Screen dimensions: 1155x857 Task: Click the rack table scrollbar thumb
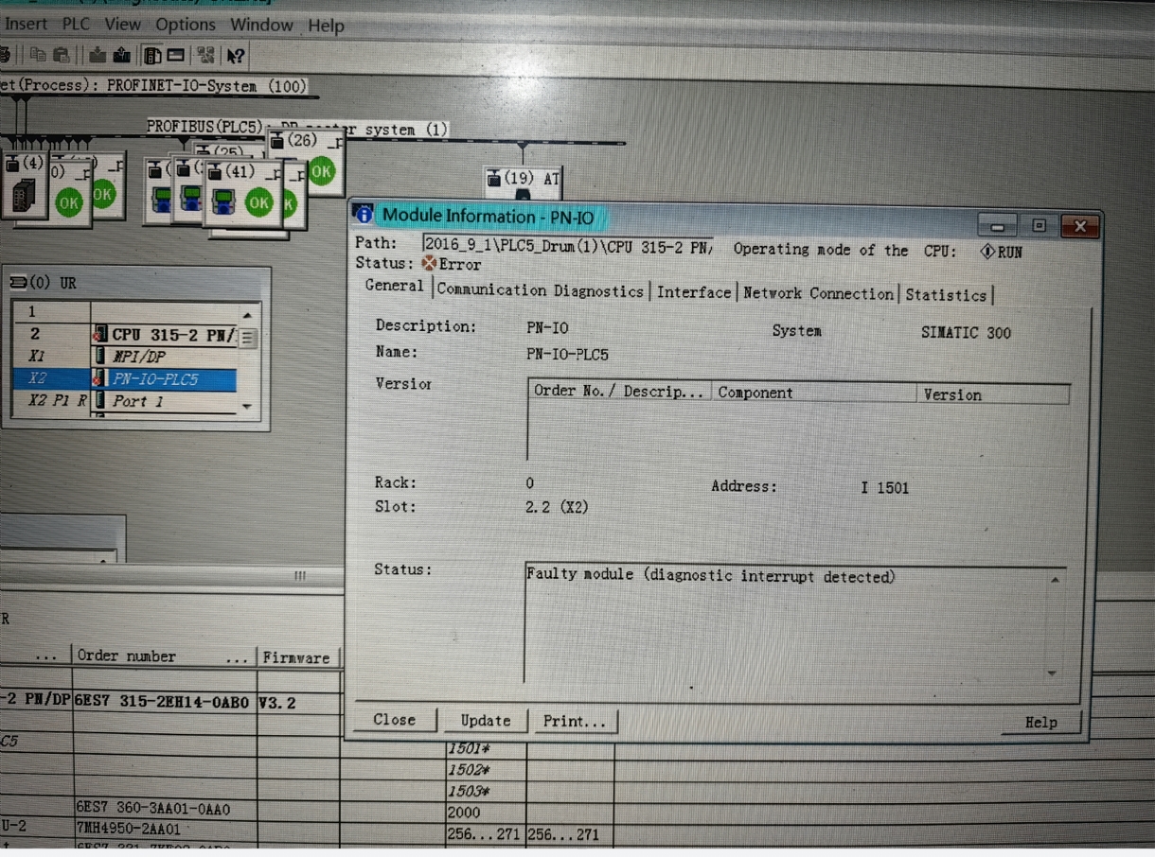[247, 338]
